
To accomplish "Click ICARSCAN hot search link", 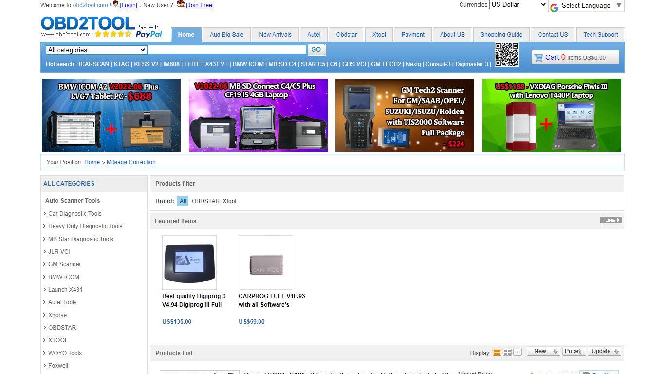I will coord(94,64).
